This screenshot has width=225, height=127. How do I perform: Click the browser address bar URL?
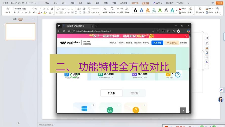[94, 31]
